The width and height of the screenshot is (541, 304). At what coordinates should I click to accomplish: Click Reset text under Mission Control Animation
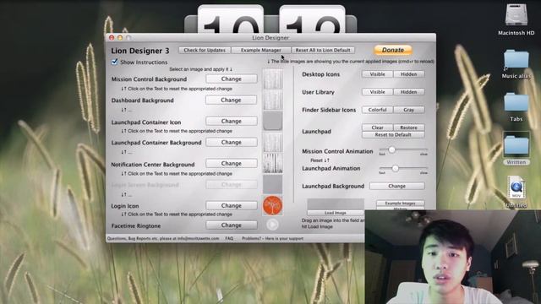[x=320, y=160]
